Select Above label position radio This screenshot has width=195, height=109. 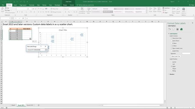pyautogui.click(x=172, y=69)
